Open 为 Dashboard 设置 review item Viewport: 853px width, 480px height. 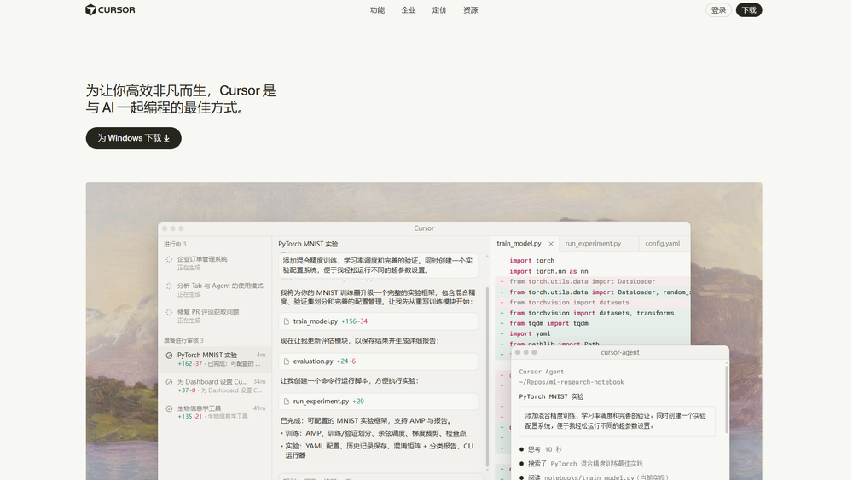(x=215, y=385)
